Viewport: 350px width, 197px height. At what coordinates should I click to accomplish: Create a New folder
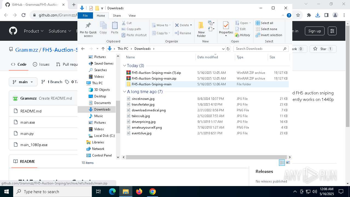tap(201, 30)
